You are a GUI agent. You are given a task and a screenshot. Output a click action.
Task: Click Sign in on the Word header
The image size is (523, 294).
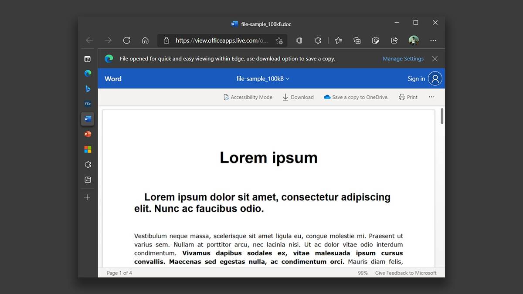416,79
